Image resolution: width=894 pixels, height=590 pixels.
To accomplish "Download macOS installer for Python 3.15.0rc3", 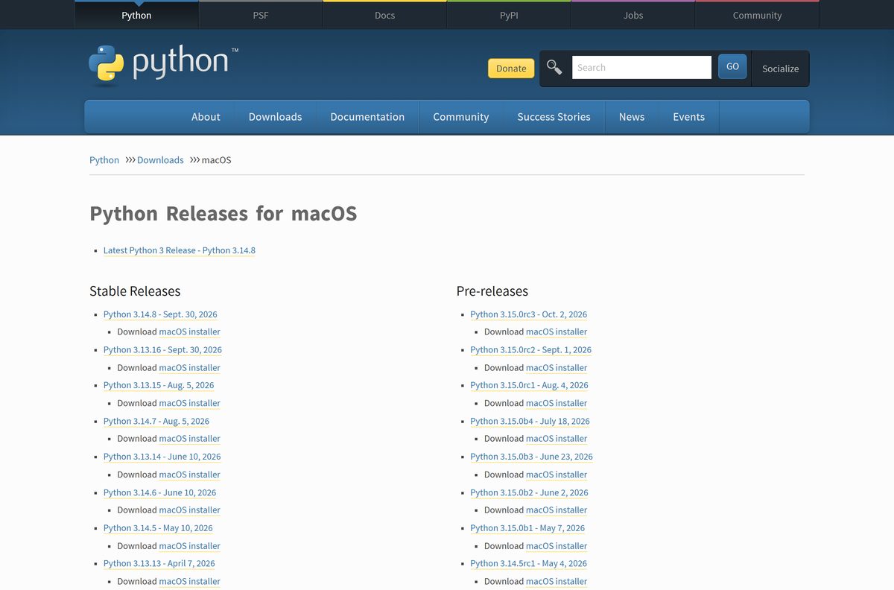I will click(557, 332).
